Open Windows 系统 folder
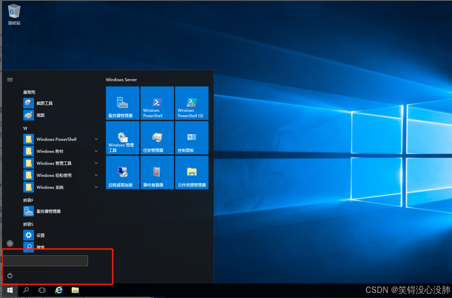Viewport: 452px width, 298px height. [x=61, y=187]
